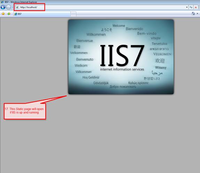Click the large IIS7 logo text
The width and height of the screenshot is (200, 173).
[x=122, y=55]
